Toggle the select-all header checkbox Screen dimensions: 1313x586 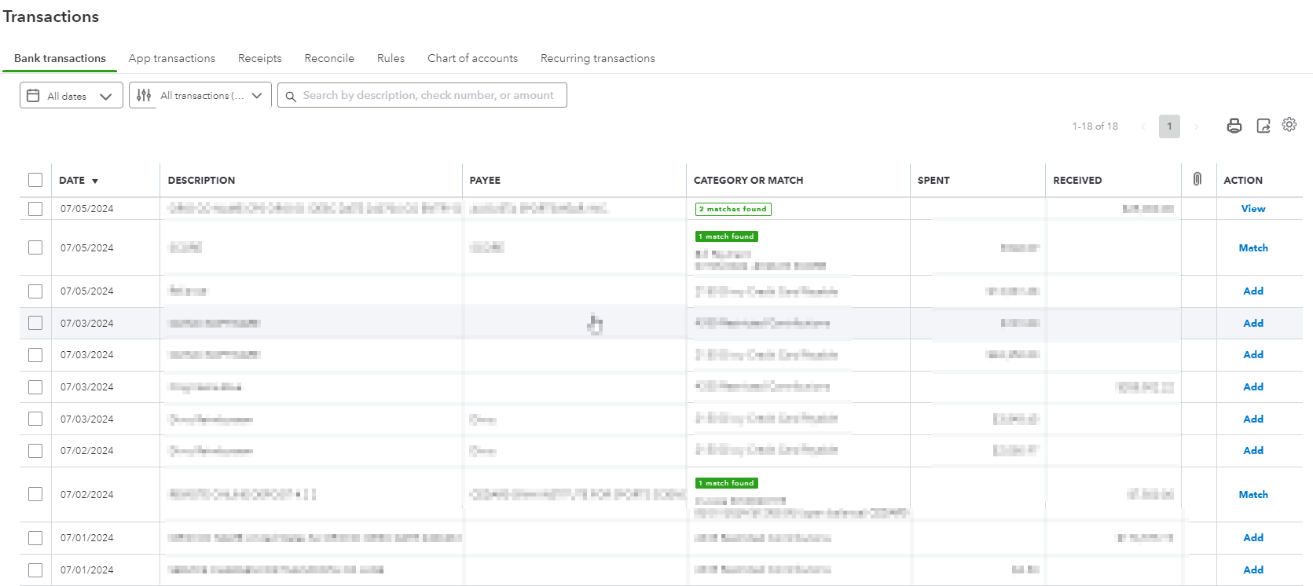click(x=35, y=180)
